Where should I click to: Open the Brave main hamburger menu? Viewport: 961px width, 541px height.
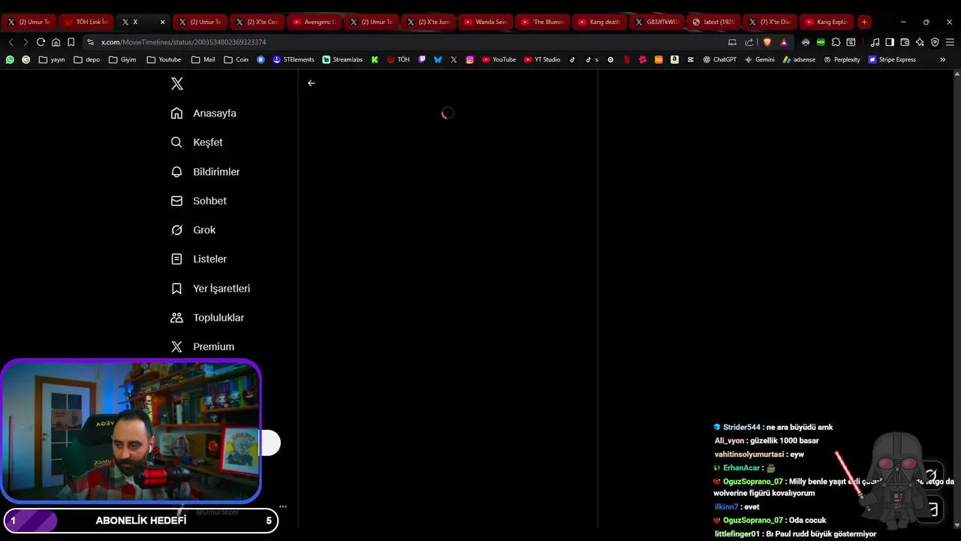tap(950, 42)
